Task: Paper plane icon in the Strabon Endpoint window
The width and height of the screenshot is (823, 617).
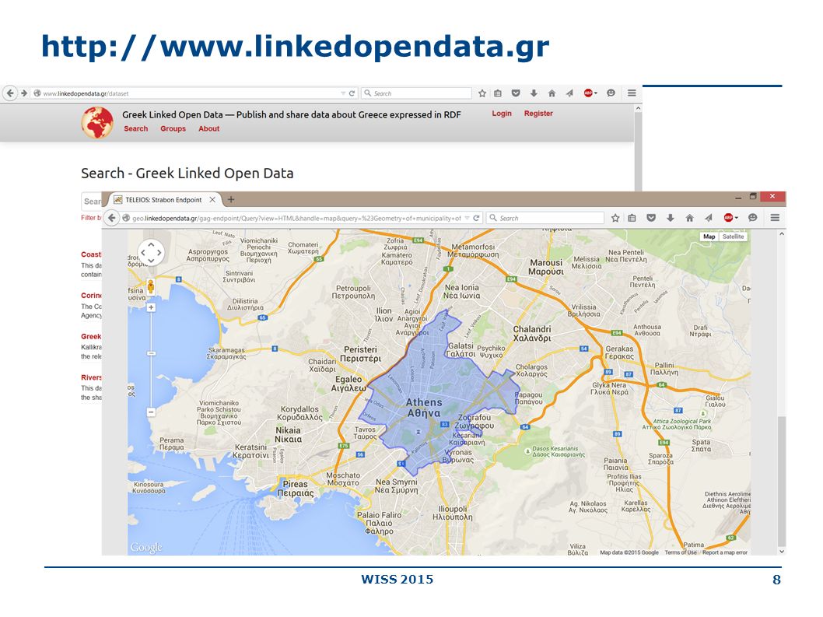Action: tap(709, 218)
